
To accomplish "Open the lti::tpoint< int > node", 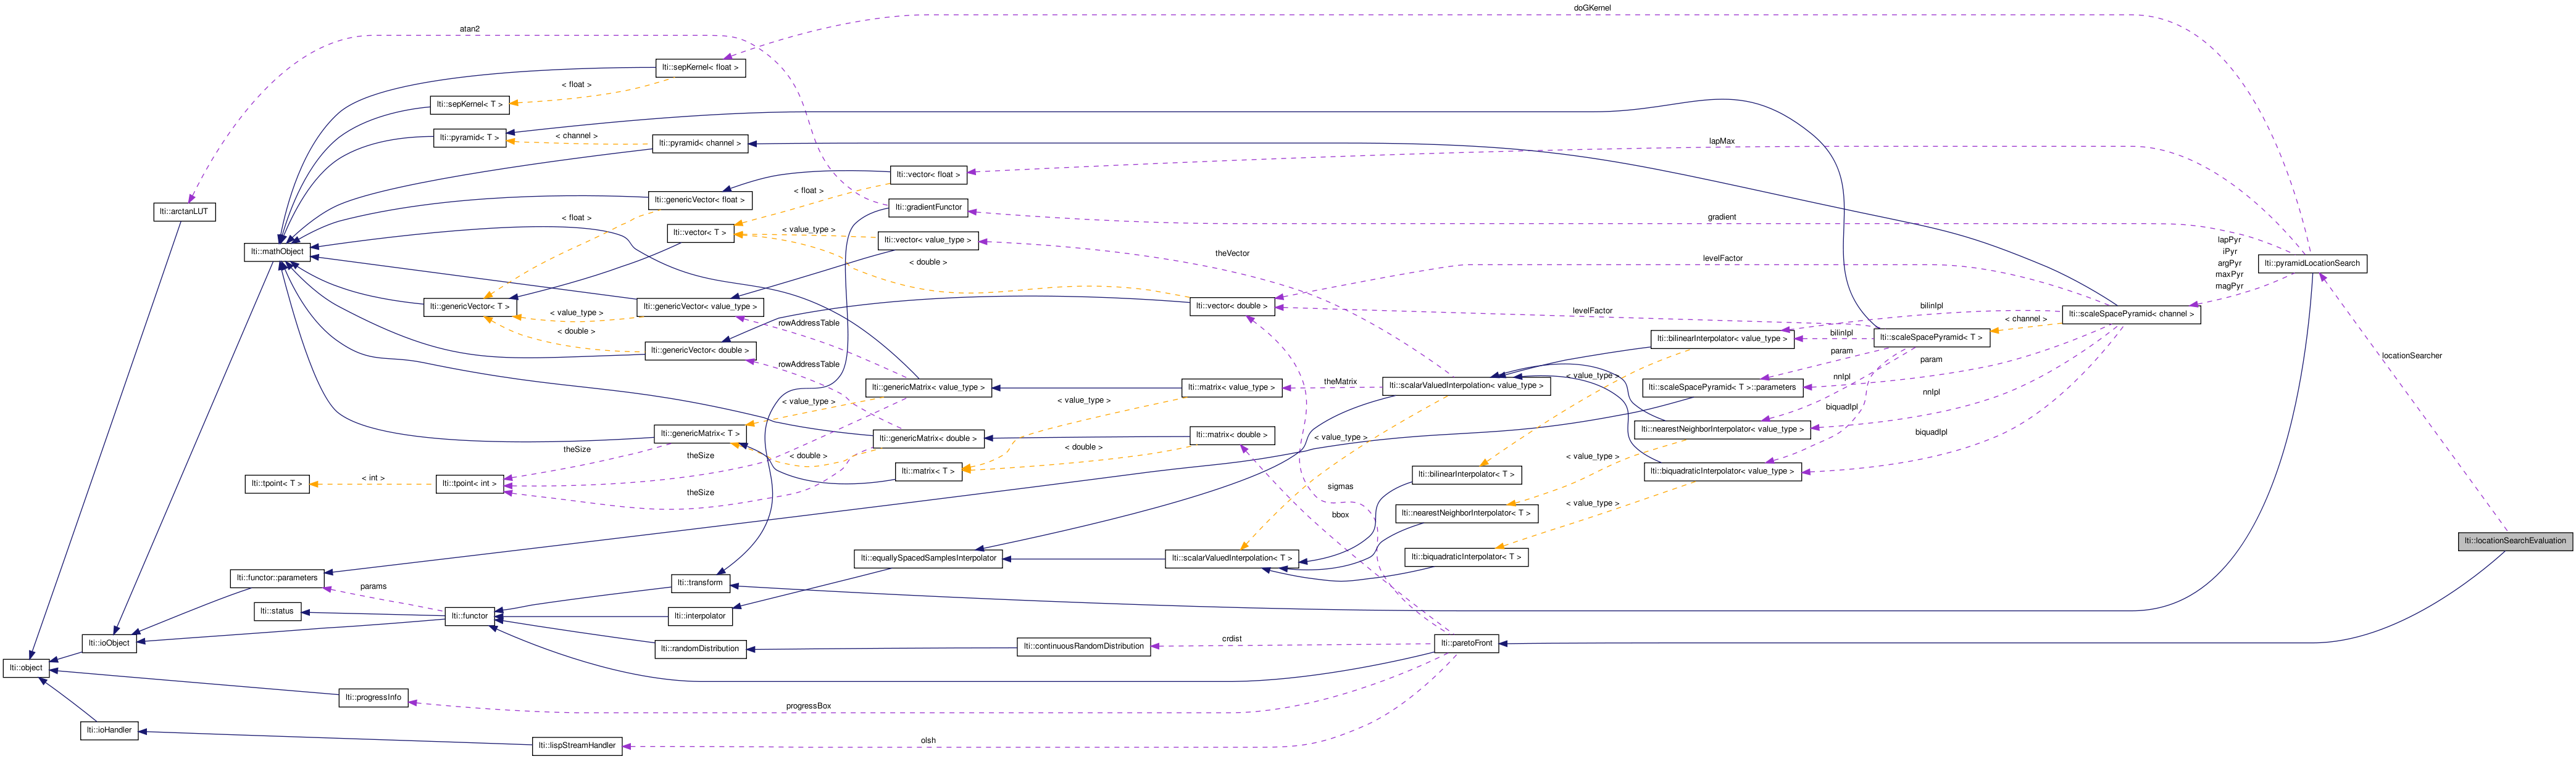I will point(469,483).
